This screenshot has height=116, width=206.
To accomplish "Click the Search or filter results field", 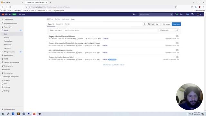I will point(110,30).
